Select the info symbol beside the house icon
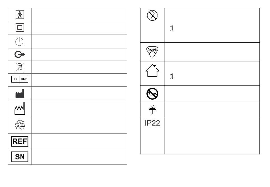This screenshot has width=270, height=187. 172,76
